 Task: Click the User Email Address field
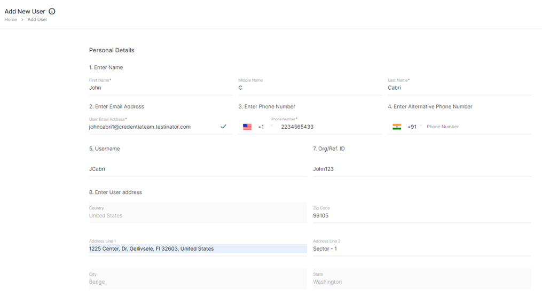152,127
